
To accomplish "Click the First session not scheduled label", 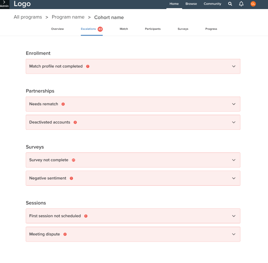I will (x=55, y=216).
